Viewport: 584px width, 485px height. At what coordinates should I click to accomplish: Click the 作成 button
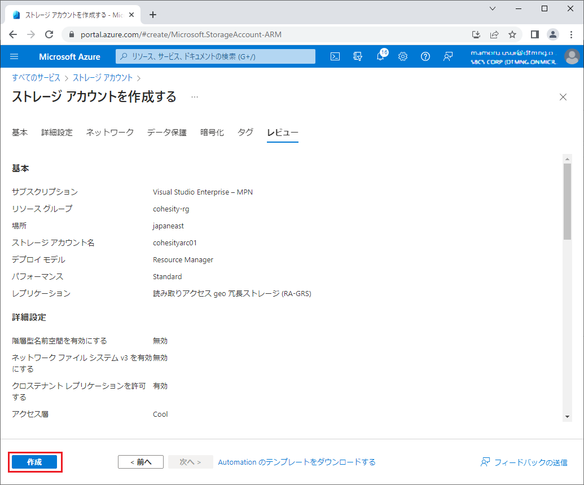(34, 462)
